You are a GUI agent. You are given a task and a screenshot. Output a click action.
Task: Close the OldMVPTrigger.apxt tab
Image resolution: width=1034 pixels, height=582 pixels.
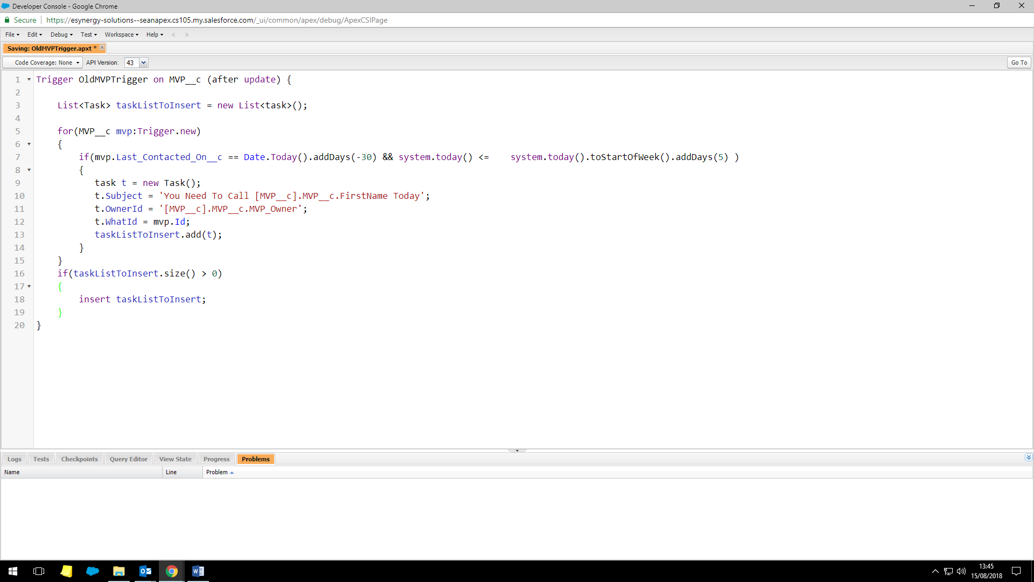pos(102,47)
